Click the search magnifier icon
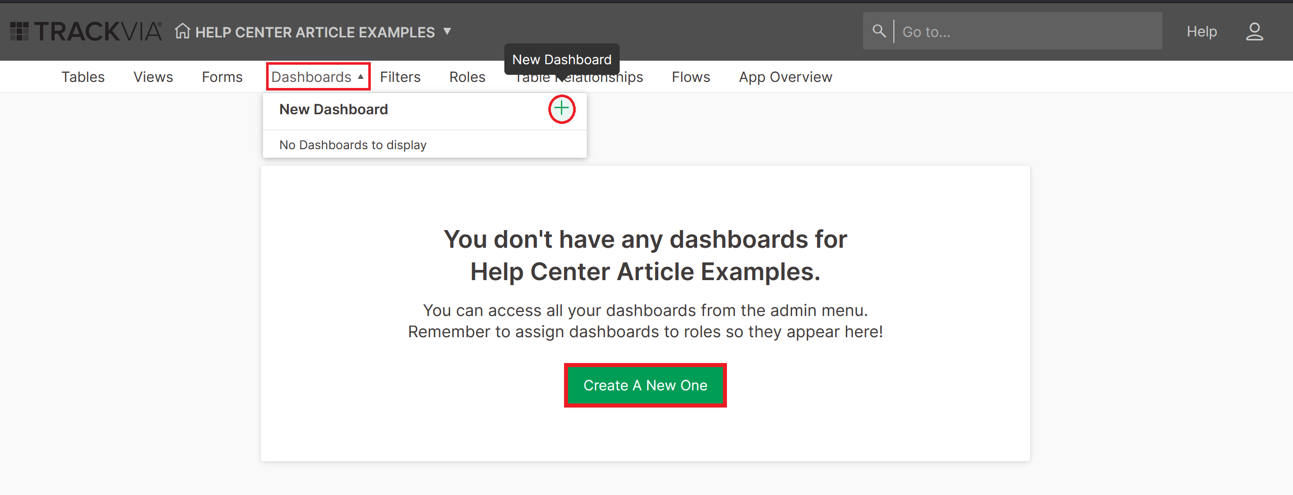This screenshot has height=495, width=1293. [x=879, y=31]
